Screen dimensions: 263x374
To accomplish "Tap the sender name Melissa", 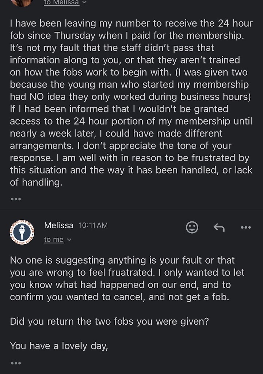I will click(x=58, y=225).
